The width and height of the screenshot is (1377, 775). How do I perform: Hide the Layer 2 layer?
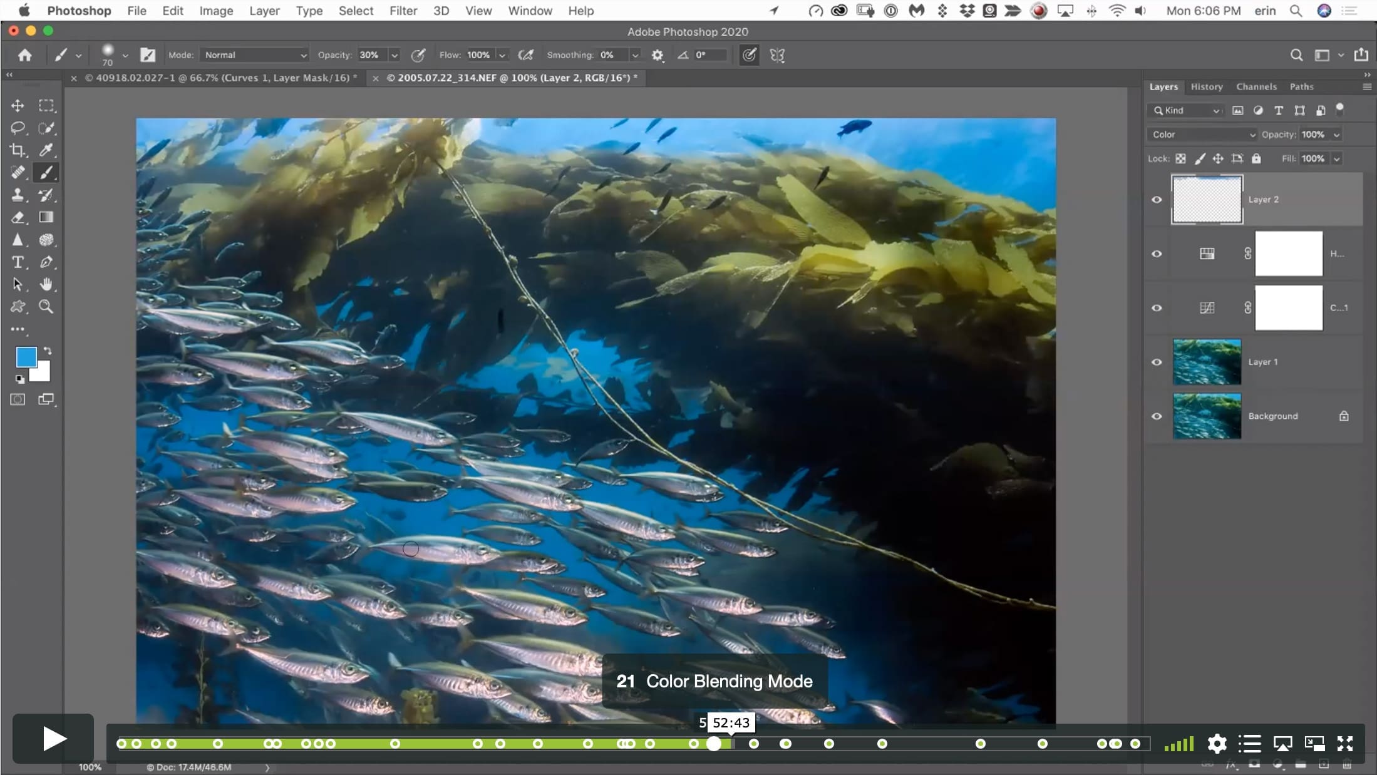[1157, 200]
